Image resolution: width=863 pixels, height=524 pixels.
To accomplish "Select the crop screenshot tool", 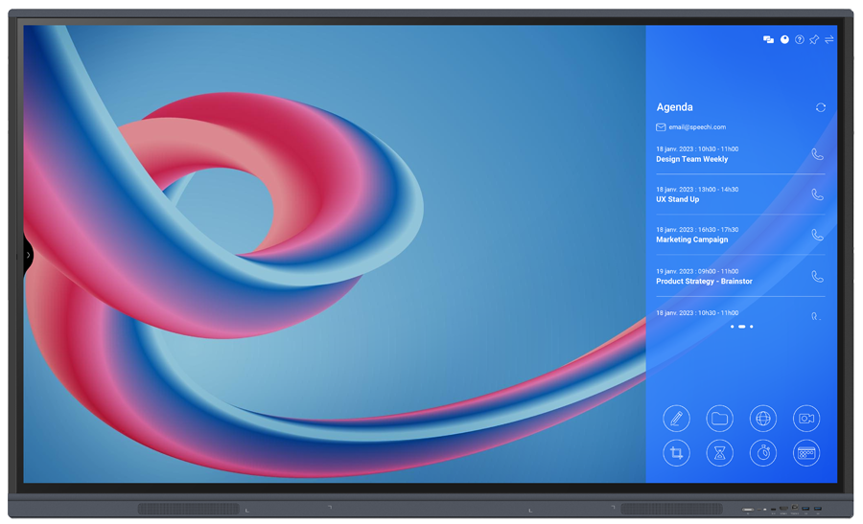I will click(x=676, y=453).
